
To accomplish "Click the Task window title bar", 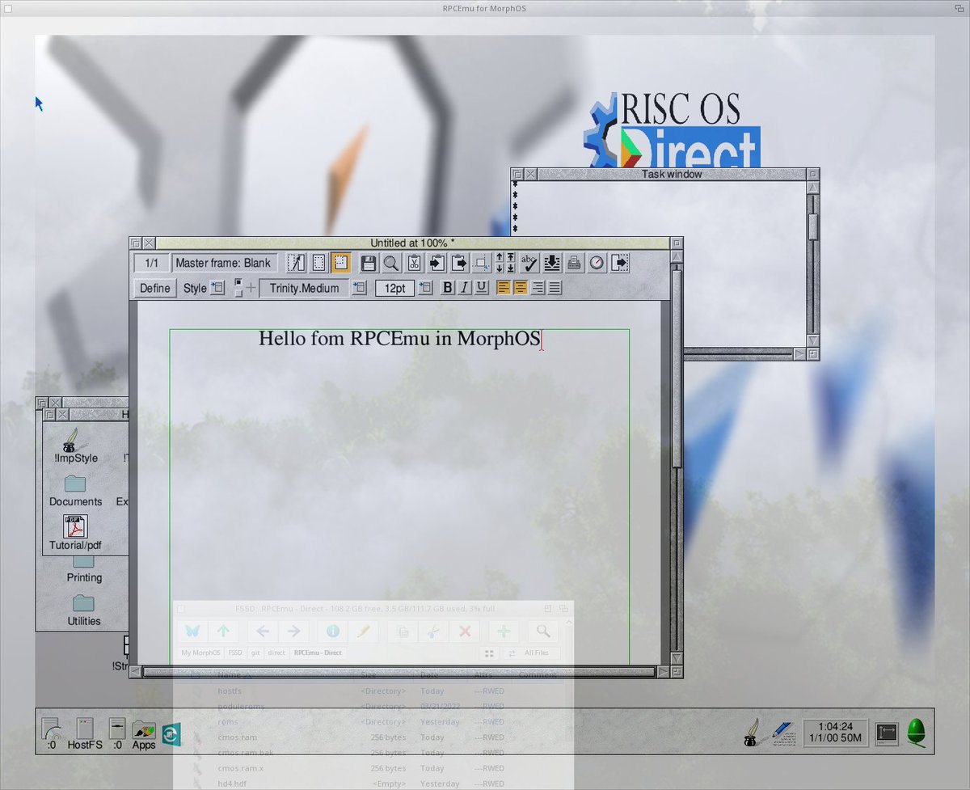I will pyautogui.click(x=672, y=174).
